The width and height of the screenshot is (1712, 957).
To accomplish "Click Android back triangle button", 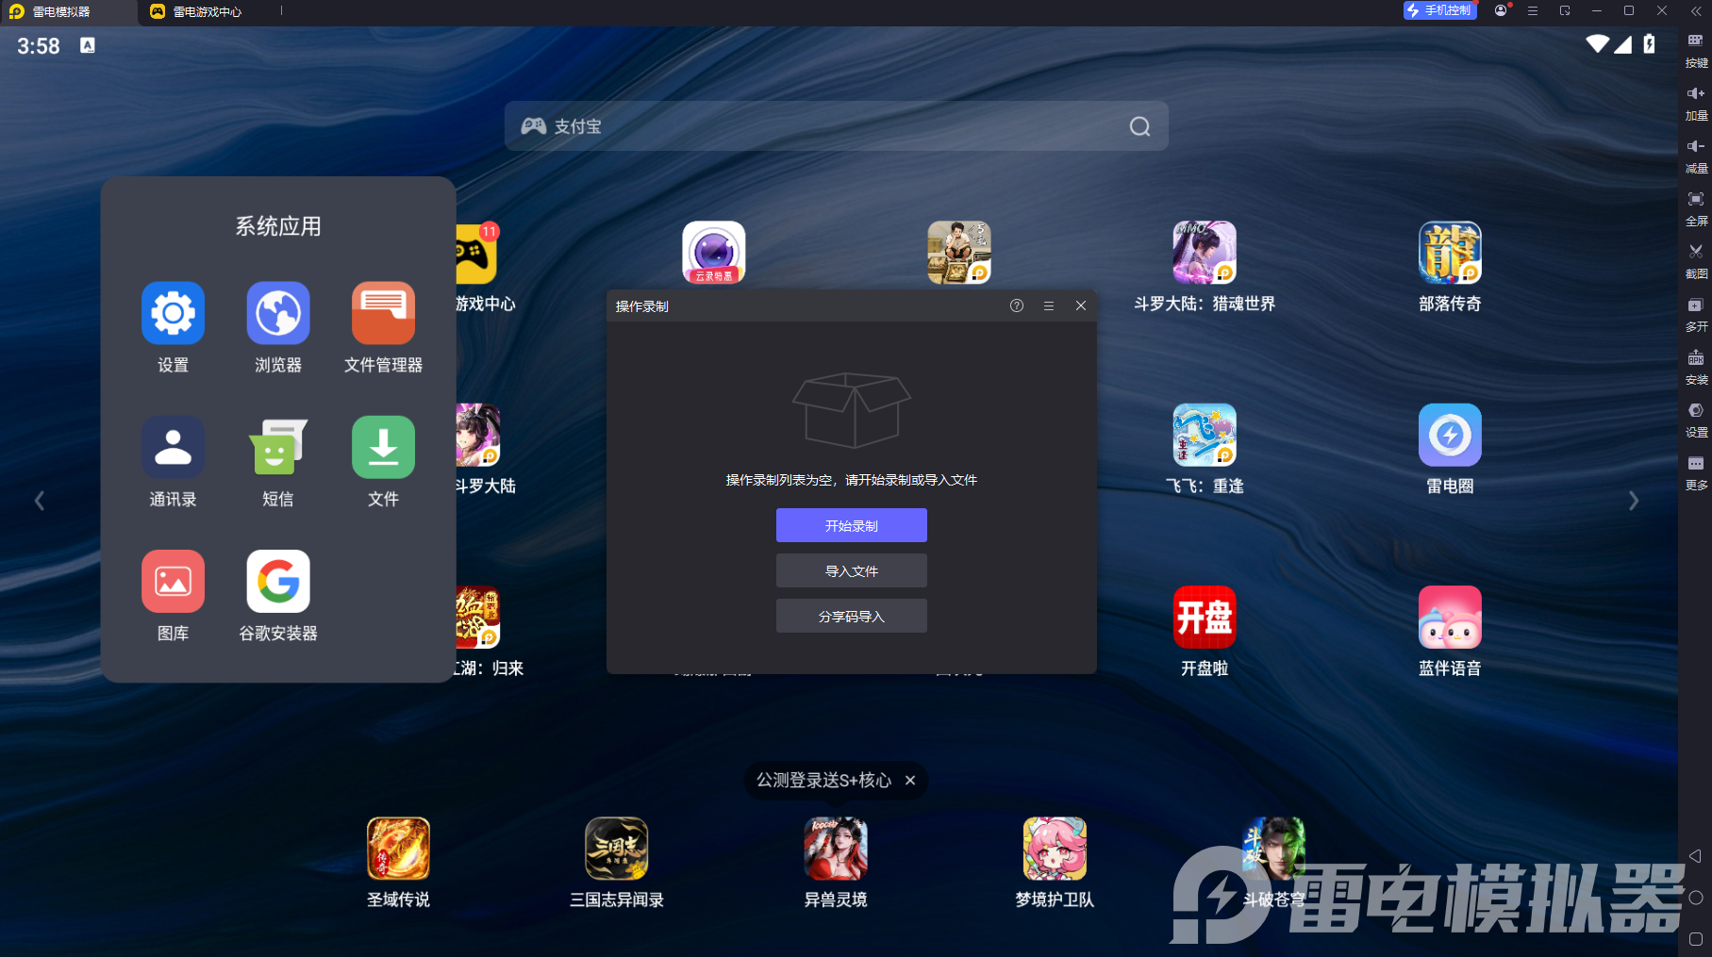I will coord(1695,856).
